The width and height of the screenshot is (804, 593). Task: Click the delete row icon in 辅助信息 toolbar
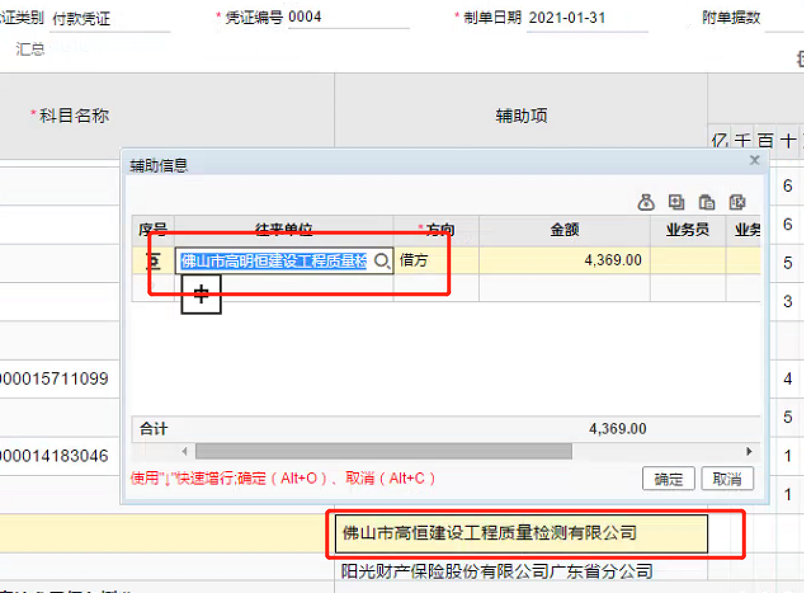(x=737, y=203)
